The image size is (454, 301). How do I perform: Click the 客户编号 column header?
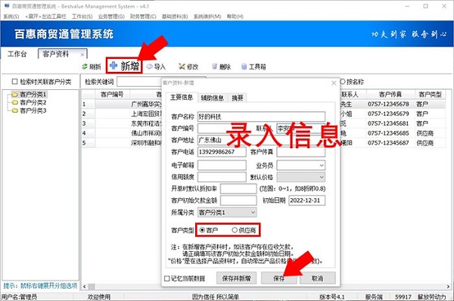(112, 95)
